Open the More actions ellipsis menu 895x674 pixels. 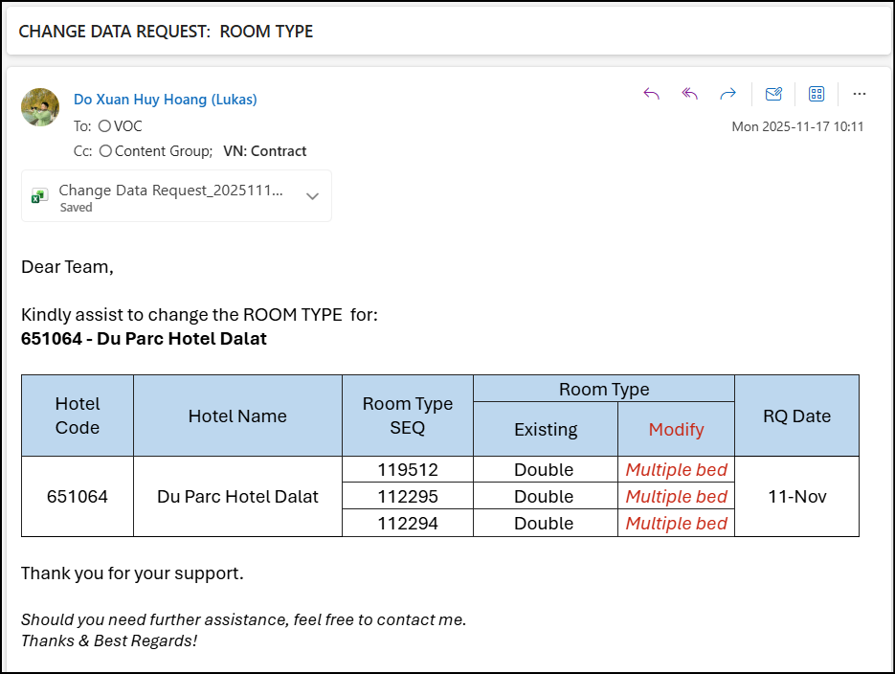(x=859, y=94)
